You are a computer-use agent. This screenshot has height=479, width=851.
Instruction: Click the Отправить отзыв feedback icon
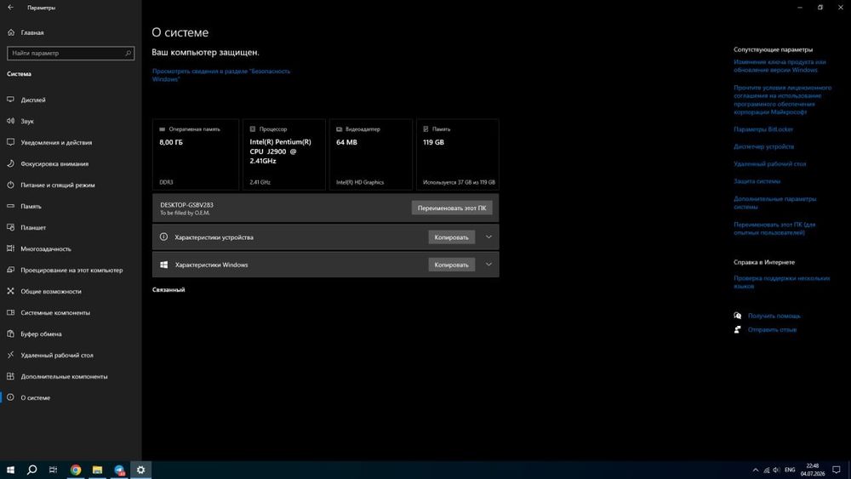click(x=738, y=329)
